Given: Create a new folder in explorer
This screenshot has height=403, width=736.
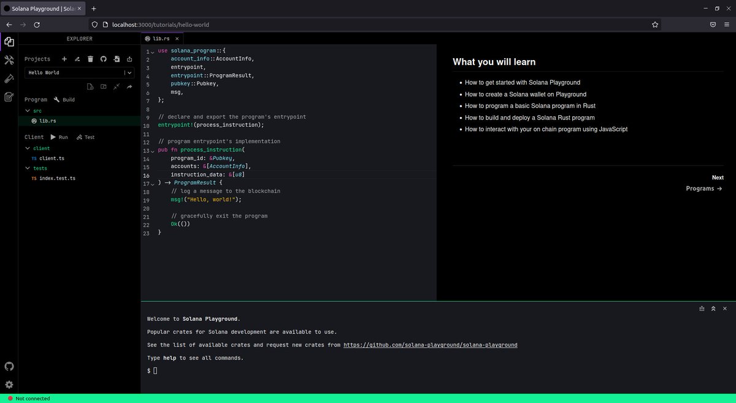Looking at the screenshot, I should click(103, 87).
